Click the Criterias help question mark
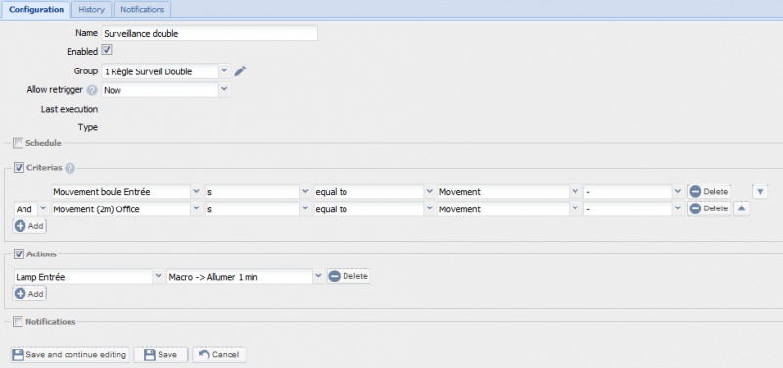 click(x=69, y=168)
